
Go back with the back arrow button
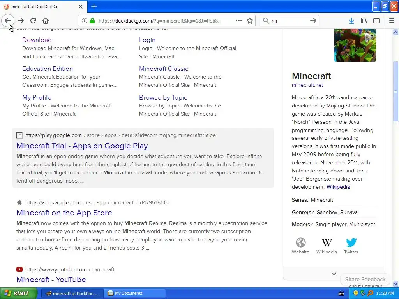point(8,21)
